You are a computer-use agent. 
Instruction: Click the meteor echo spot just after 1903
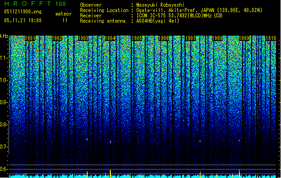pyautogui.click(x=87, y=139)
